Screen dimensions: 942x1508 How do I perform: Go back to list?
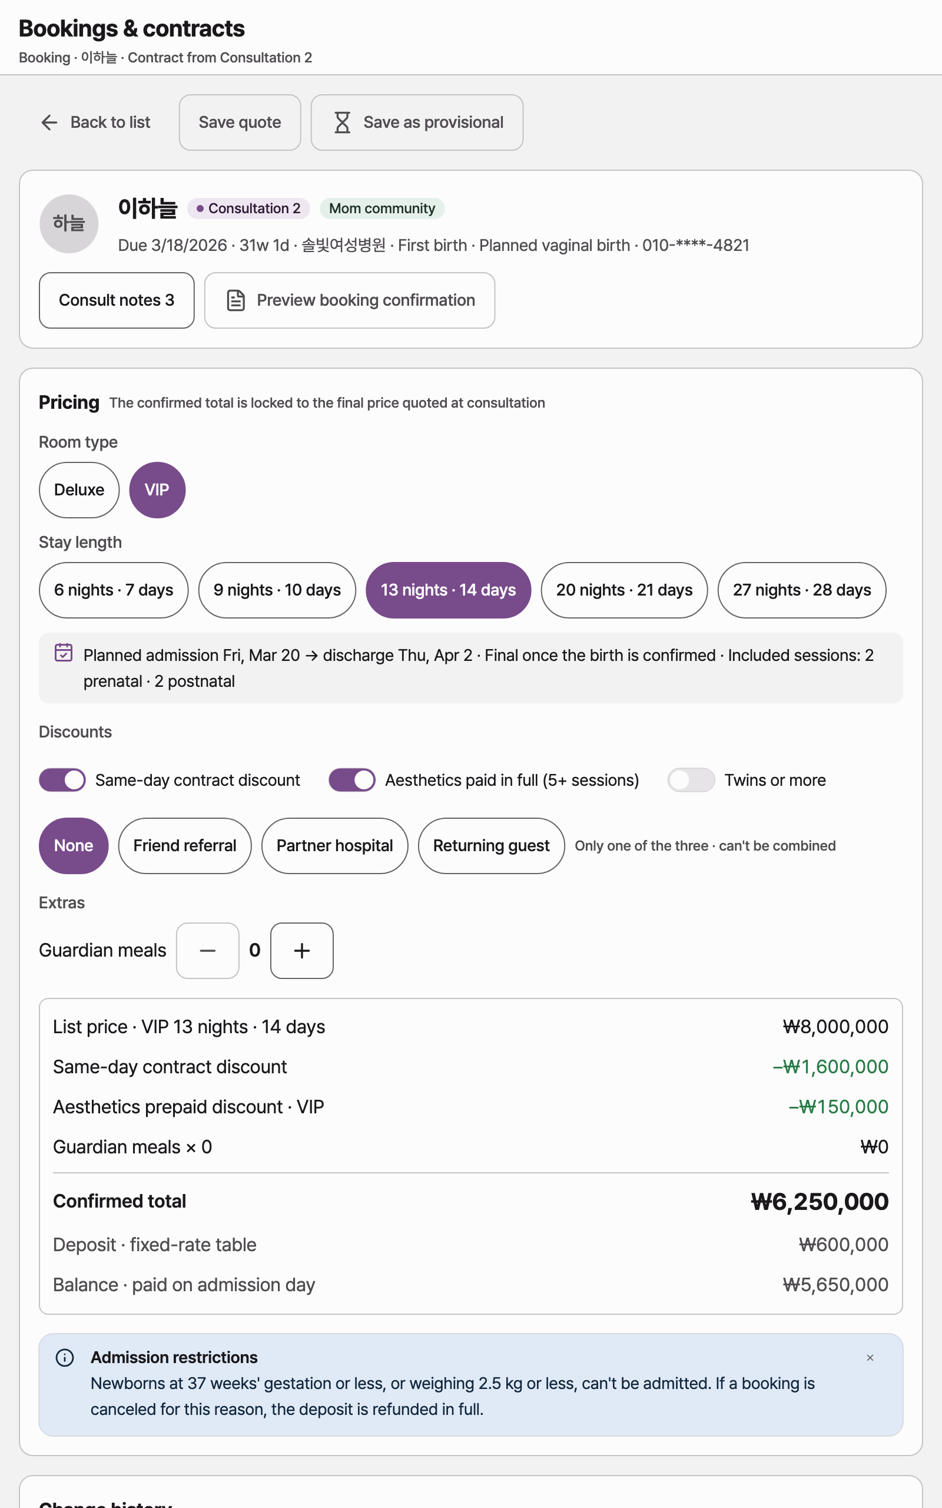pos(95,123)
